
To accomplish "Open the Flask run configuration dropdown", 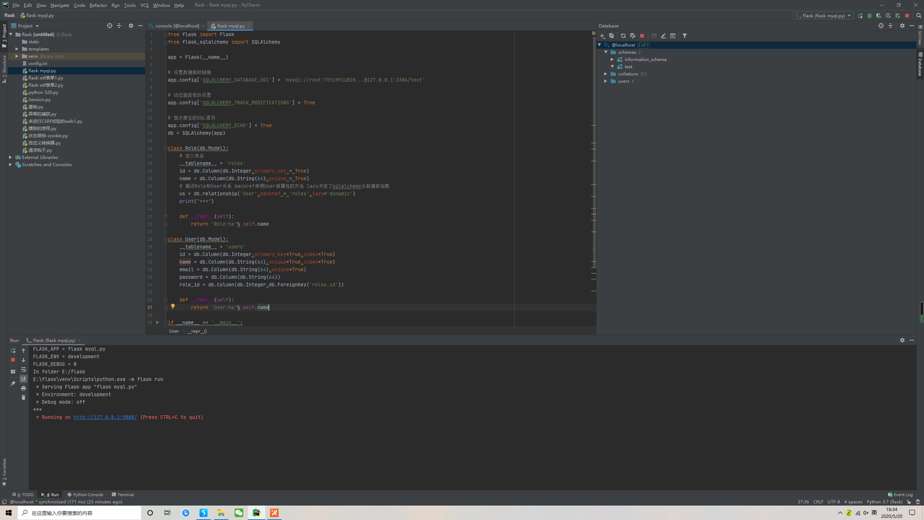I will pyautogui.click(x=823, y=16).
